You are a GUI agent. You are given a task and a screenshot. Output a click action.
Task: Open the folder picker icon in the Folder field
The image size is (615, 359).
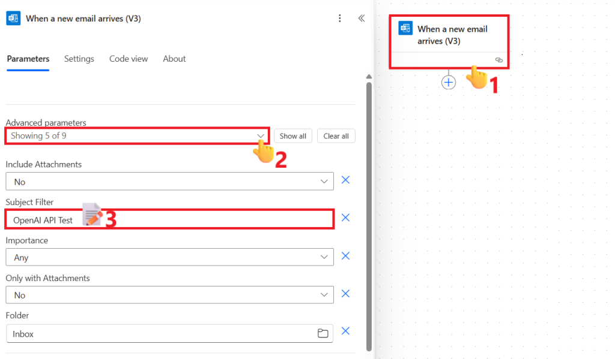point(323,333)
